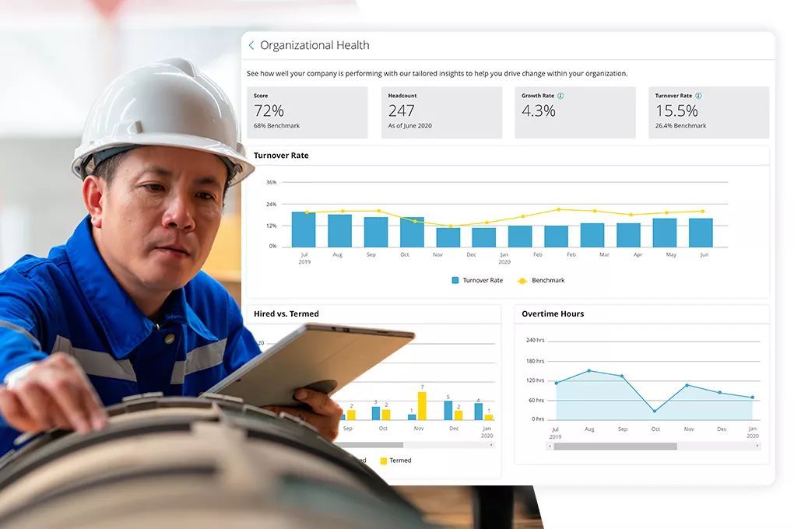The height and width of the screenshot is (529, 794).
Task: Click the October overtime hours data point
Action: (x=654, y=411)
